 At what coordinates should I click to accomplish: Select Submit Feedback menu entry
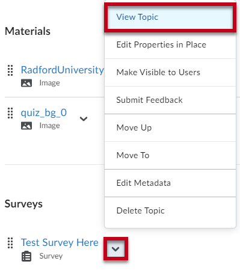170,100
